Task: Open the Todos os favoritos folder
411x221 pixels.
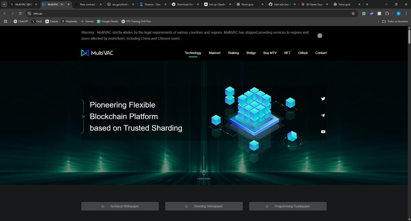Action: tap(395, 21)
